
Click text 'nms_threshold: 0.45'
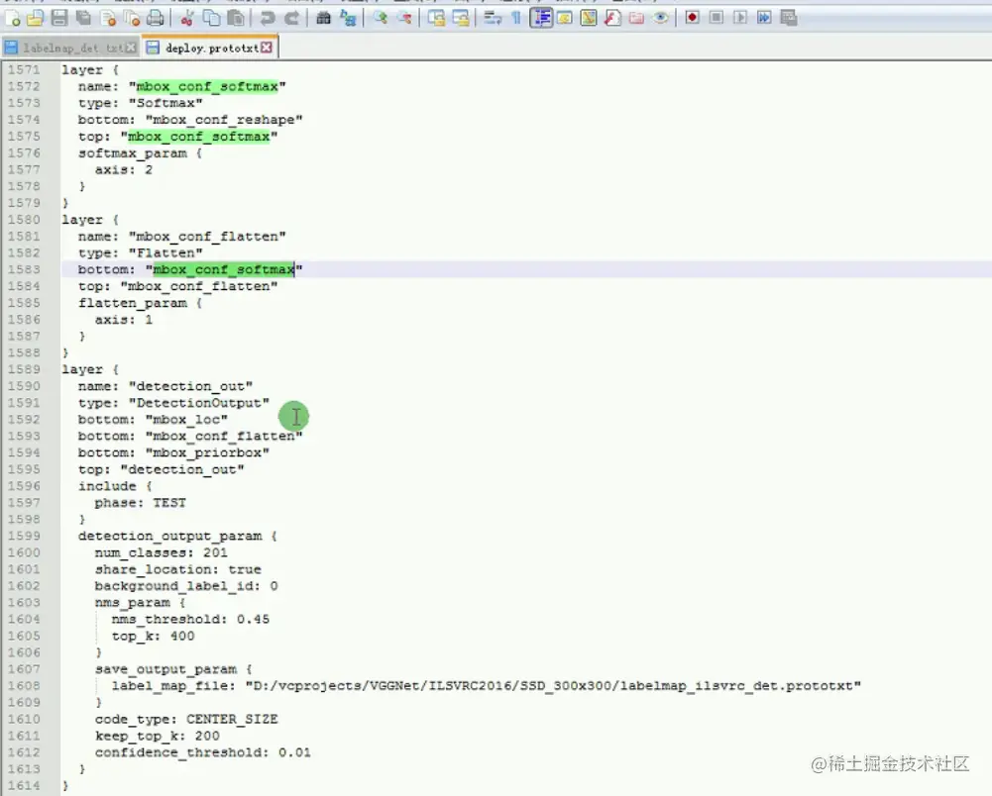(x=190, y=619)
